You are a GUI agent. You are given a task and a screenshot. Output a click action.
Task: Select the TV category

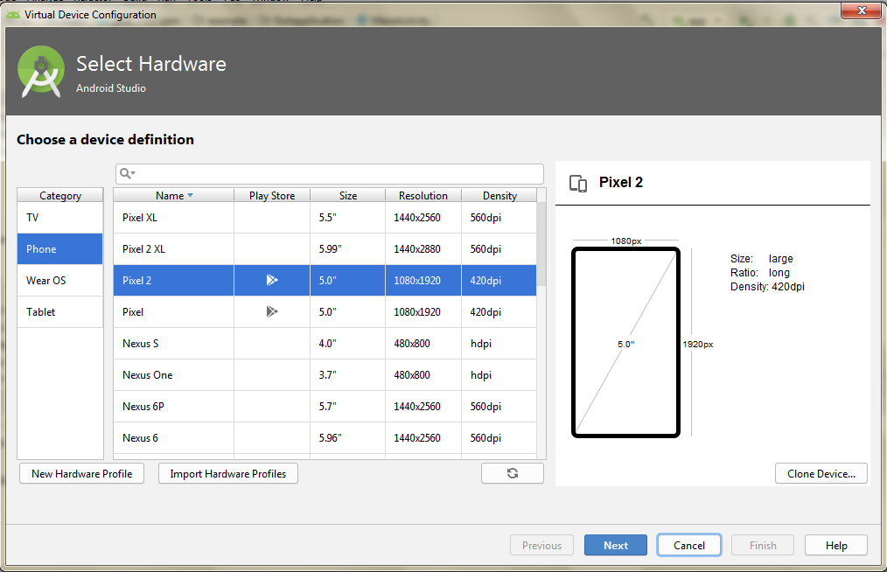(x=60, y=217)
